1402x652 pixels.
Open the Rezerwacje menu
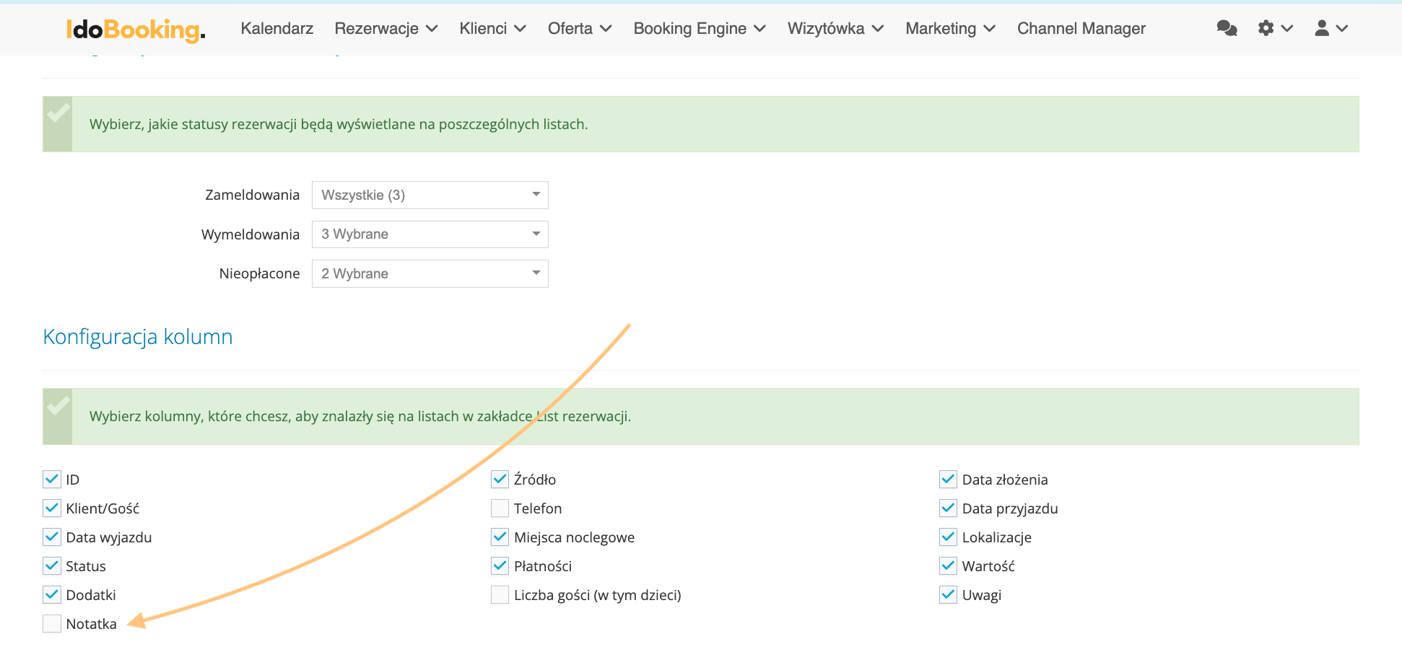386,28
